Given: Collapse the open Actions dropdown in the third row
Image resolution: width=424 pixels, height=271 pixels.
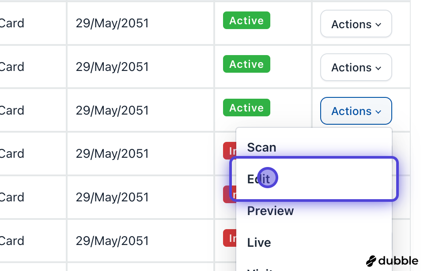Looking at the screenshot, I should click(x=356, y=111).
